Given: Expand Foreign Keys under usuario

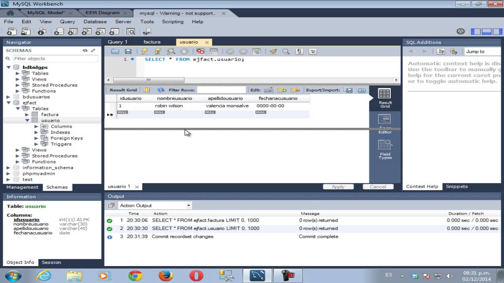Looking at the screenshot, I should tap(36, 138).
